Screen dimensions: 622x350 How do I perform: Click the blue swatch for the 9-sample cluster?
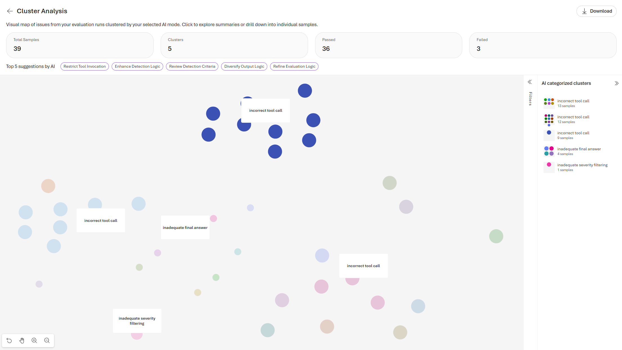[x=549, y=132]
